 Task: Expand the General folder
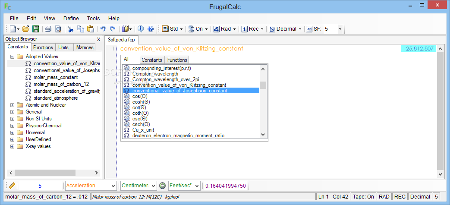pyautogui.click(x=13, y=112)
